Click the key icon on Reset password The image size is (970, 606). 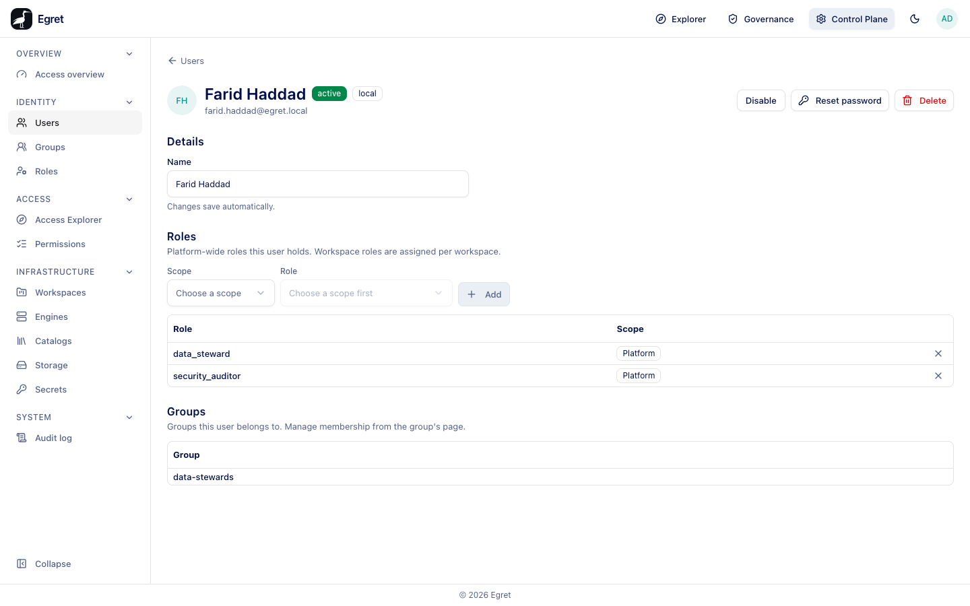pyautogui.click(x=804, y=100)
